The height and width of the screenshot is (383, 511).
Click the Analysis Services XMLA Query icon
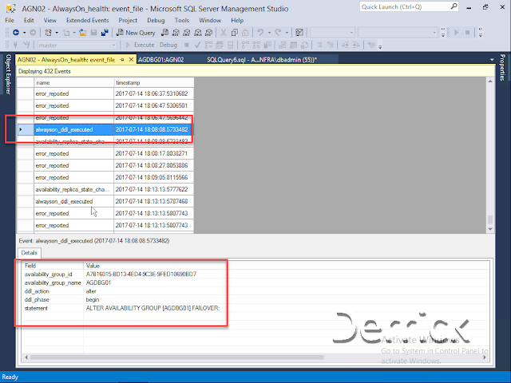tap(198, 32)
